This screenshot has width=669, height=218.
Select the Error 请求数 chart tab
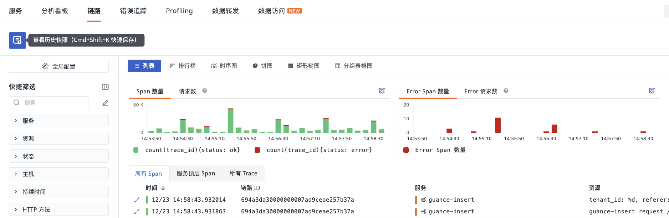(481, 91)
